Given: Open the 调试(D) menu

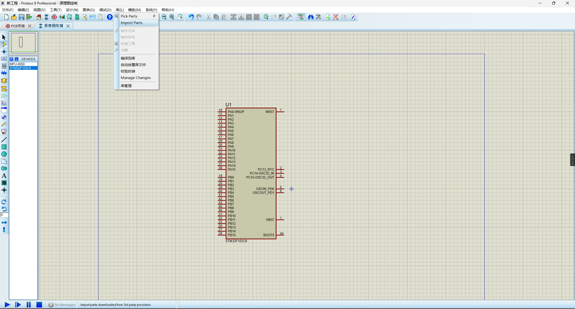Looking at the screenshot, I should pyautogui.click(x=105, y=10).
